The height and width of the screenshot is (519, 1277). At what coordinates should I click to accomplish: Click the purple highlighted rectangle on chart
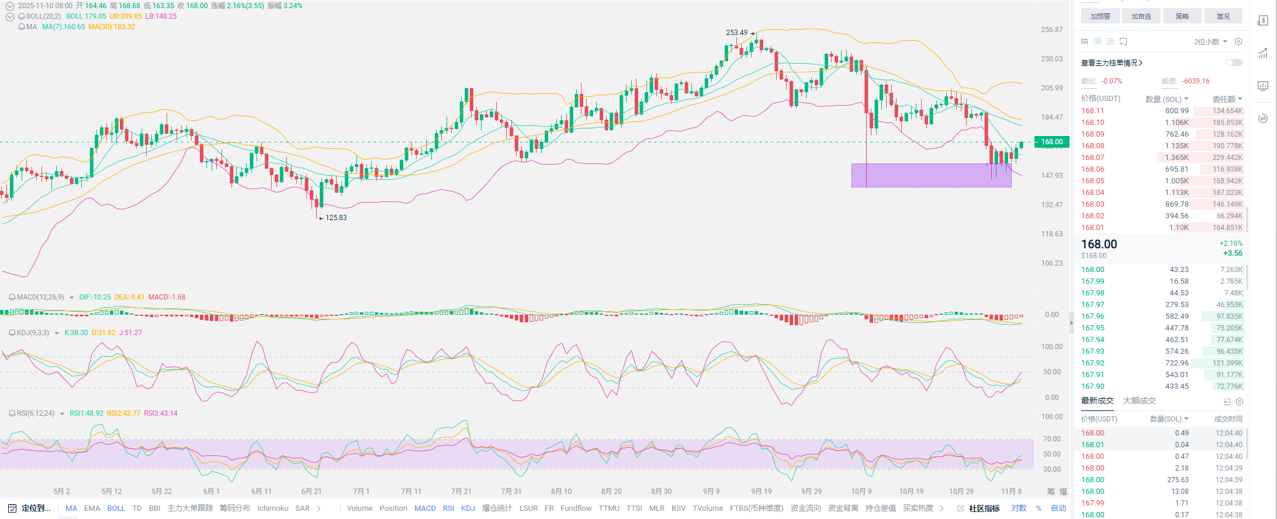(x=930, y=175)
